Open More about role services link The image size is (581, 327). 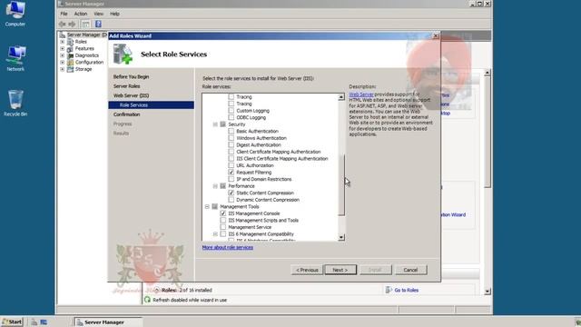(228, 247)
